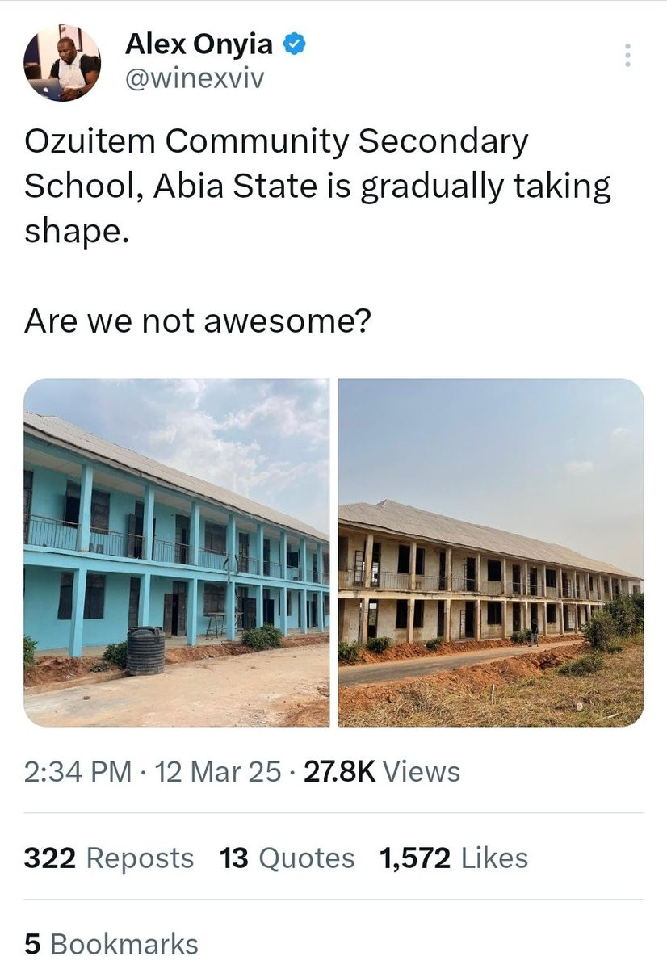Click the "Are we not awesome?" line
Screen dimensions: 667x969
click(x=197, y=321)
